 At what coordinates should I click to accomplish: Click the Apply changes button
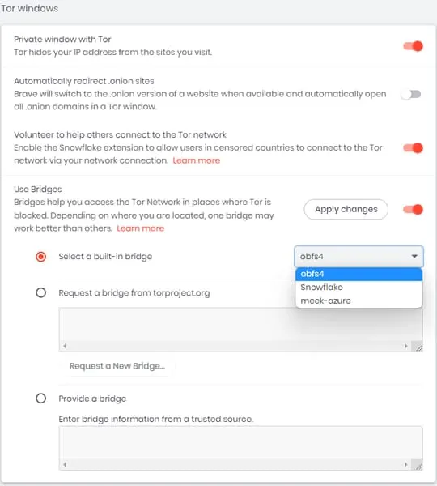click(346, 210)
